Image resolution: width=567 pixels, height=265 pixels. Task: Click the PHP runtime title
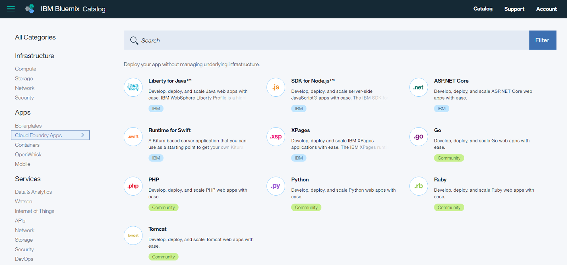[154, 180]
